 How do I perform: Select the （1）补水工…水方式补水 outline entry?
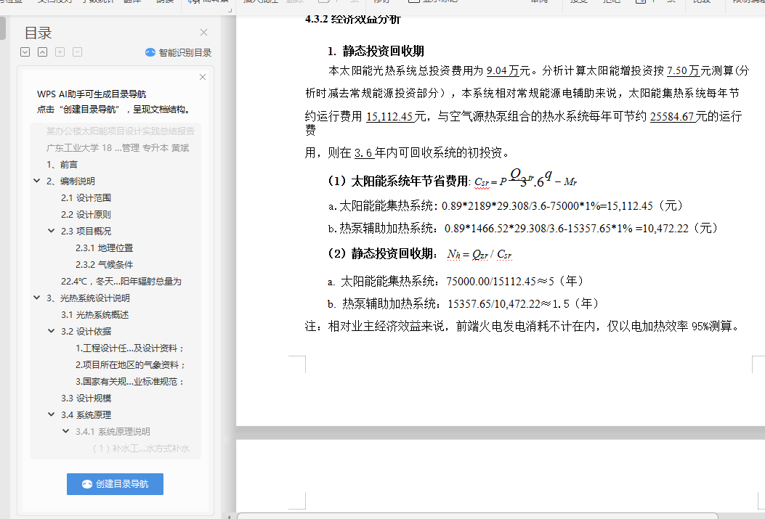click(x=141, y=449)
